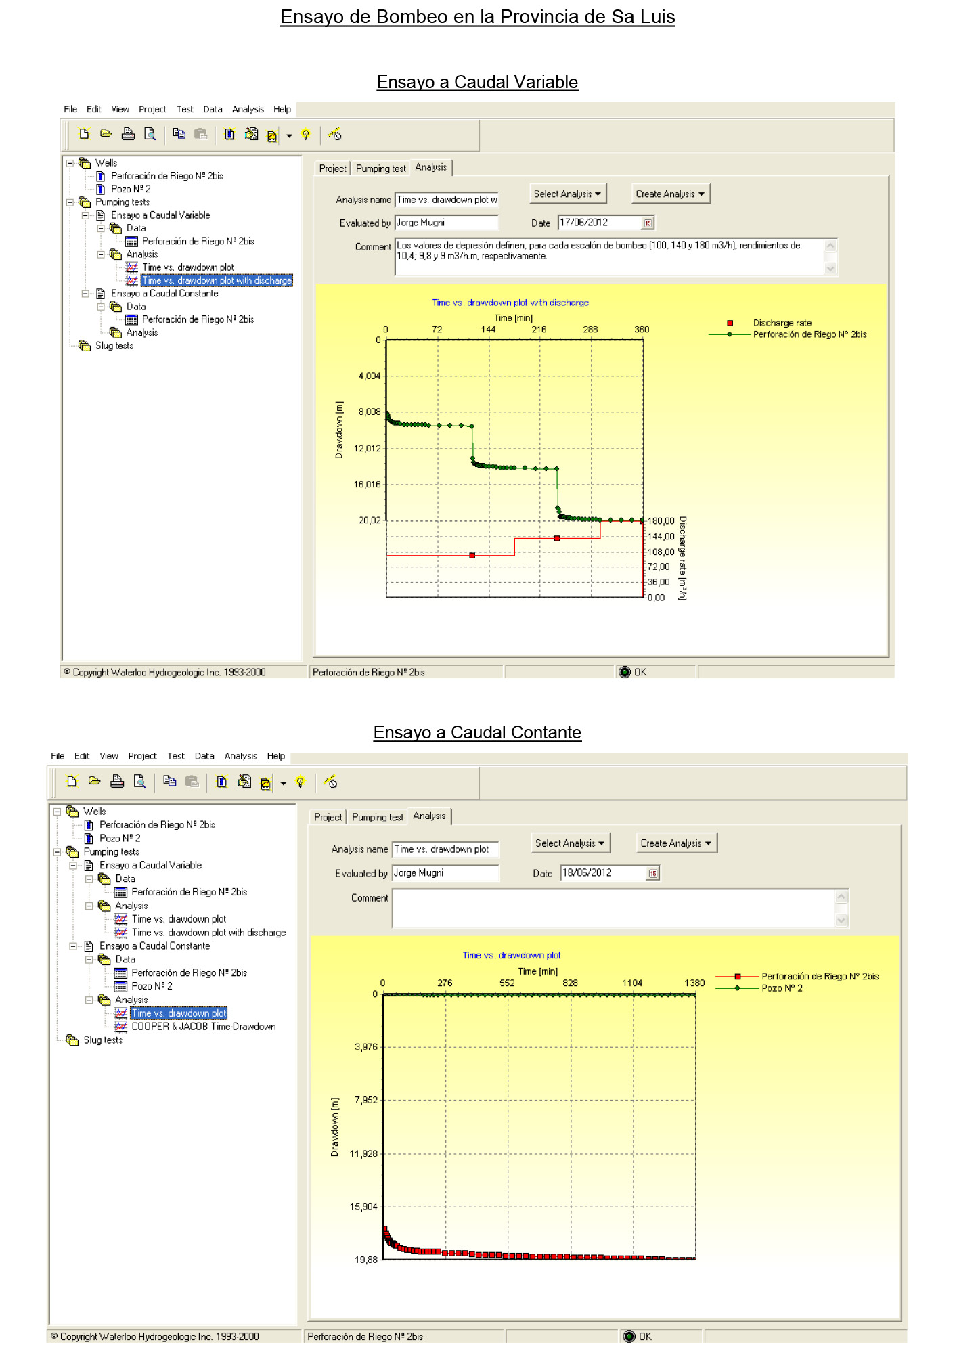The width and height of the screenshot is (955, 1353).
Task: Open toolbar dropdown arrow in Caudal Variable window
Action: (290, 136)
